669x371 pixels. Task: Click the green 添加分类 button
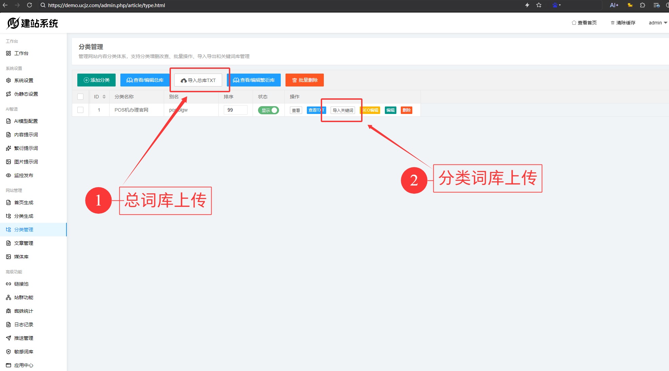96,80
